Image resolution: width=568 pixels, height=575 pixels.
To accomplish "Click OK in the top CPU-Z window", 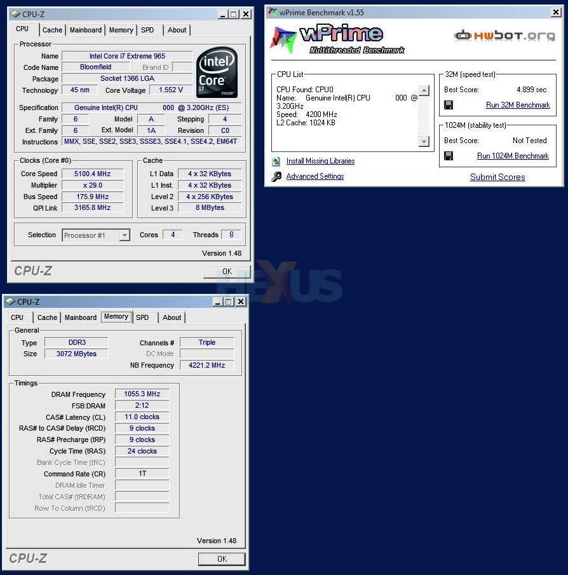I will 227,272.
